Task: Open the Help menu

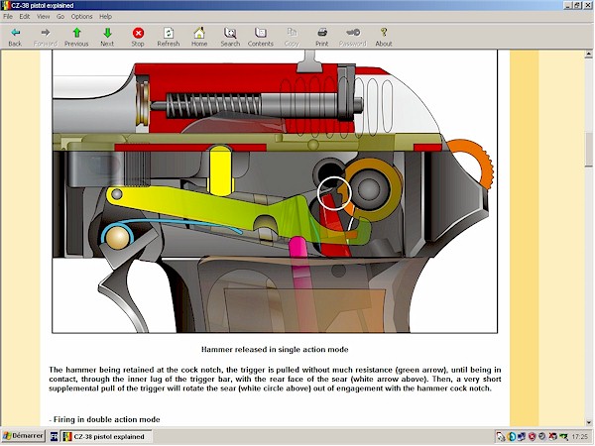Action: tap(105, 16)
